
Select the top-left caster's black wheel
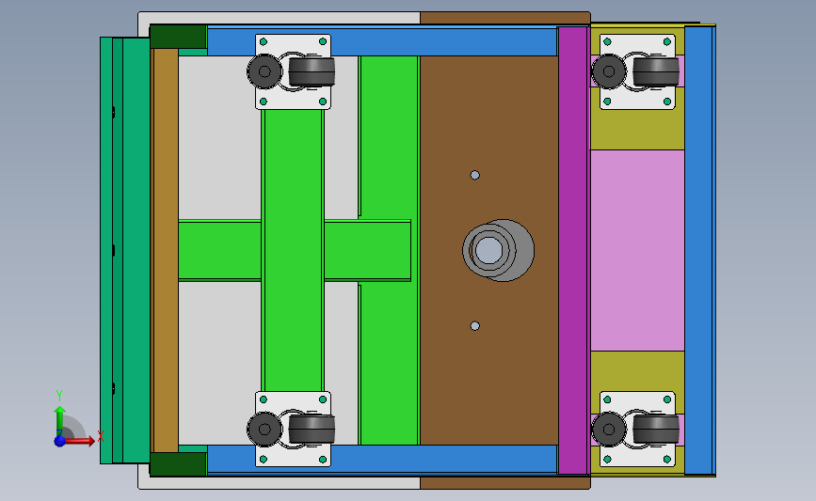point(312,71)
